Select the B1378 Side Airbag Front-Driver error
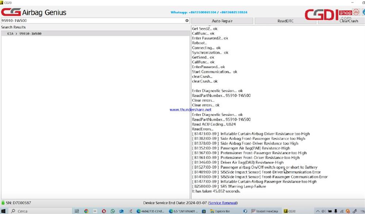365x214 pixels. coord(245,143)
